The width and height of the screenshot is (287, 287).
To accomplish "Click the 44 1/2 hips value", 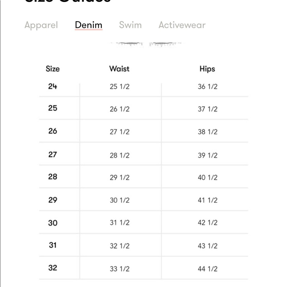I will point(208,269).
